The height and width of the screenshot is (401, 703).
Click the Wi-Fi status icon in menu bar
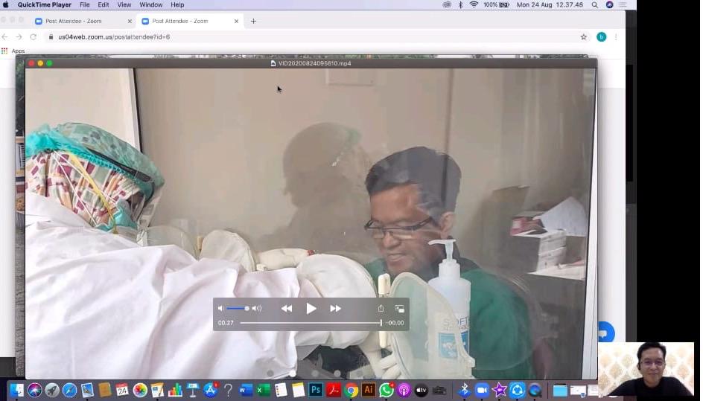point(474,4)
